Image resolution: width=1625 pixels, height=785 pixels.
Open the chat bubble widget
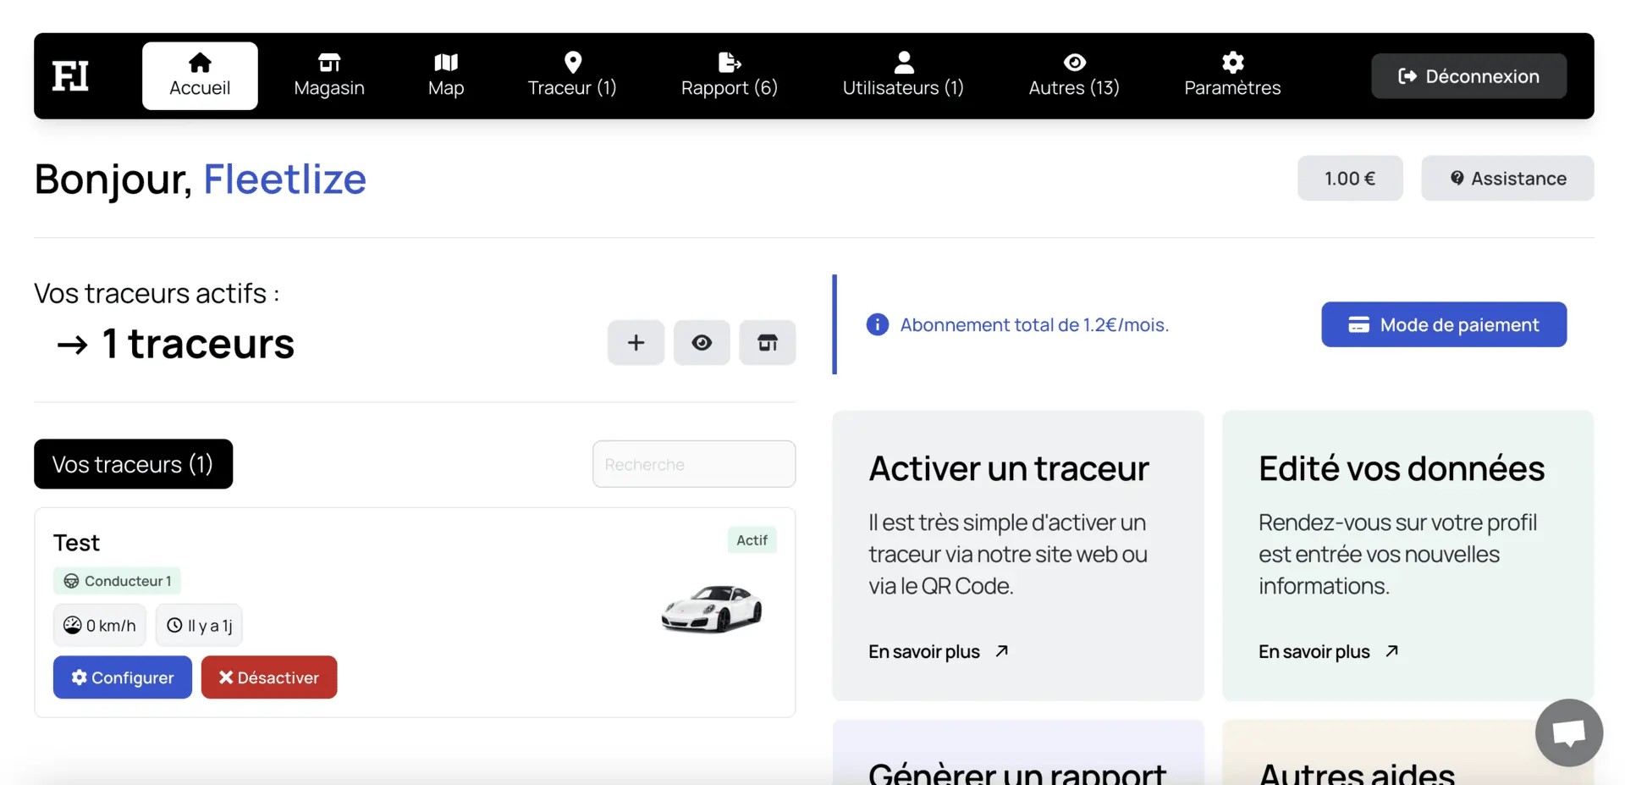coord(1569,732)
